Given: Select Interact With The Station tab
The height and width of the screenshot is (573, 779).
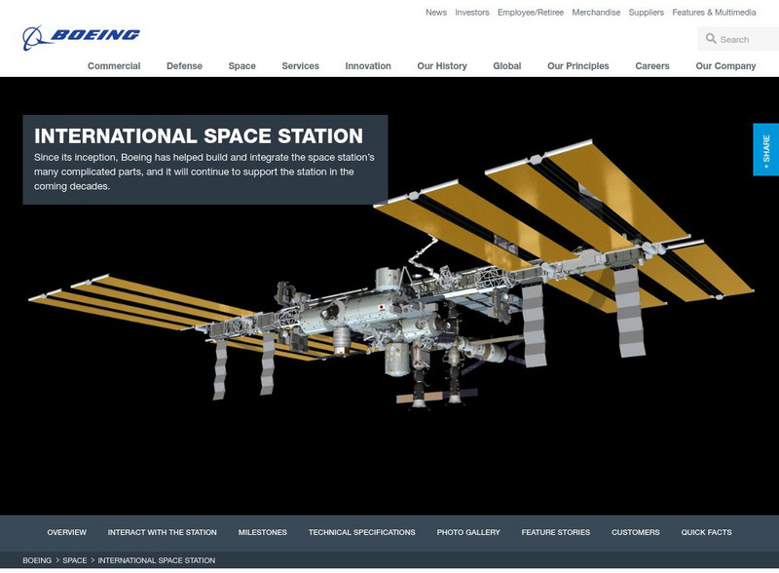Looking at the screenshot, I should click(162, 532).
